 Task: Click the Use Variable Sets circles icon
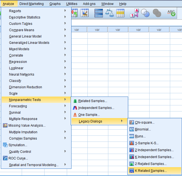pos(145,13)
